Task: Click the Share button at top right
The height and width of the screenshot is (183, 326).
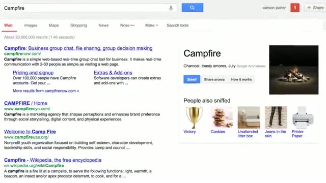Action: coord(316,8)
